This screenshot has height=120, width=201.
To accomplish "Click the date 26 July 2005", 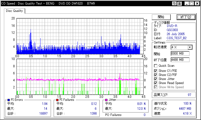I will click(176, 34).
